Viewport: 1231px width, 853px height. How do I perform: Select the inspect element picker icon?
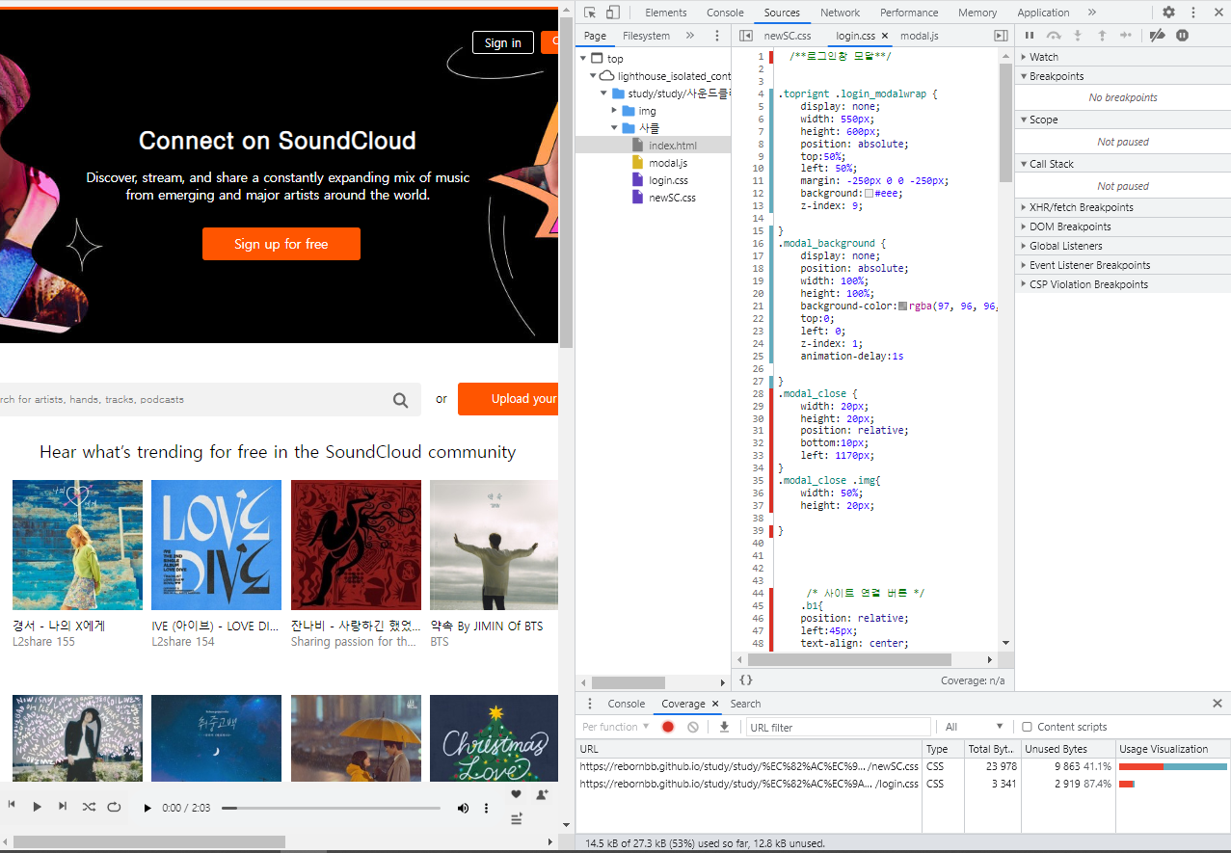click(590, 13)
